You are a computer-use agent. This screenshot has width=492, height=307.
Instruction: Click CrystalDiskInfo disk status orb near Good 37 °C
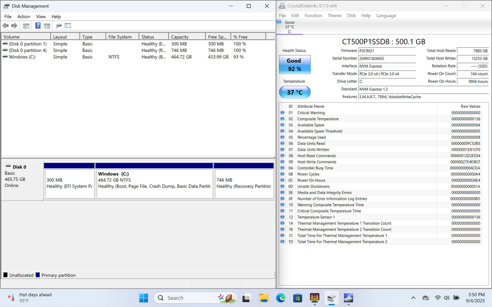click(x=279, y=22)
